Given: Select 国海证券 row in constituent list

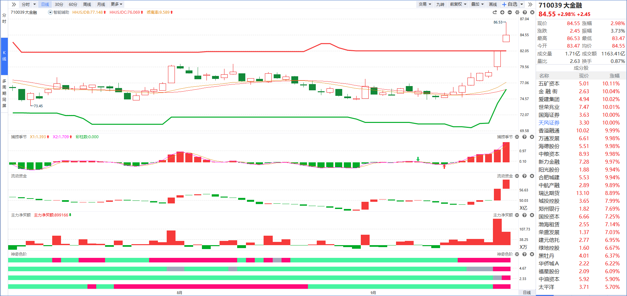Looking at the screenshot, I should click(581, 115).
